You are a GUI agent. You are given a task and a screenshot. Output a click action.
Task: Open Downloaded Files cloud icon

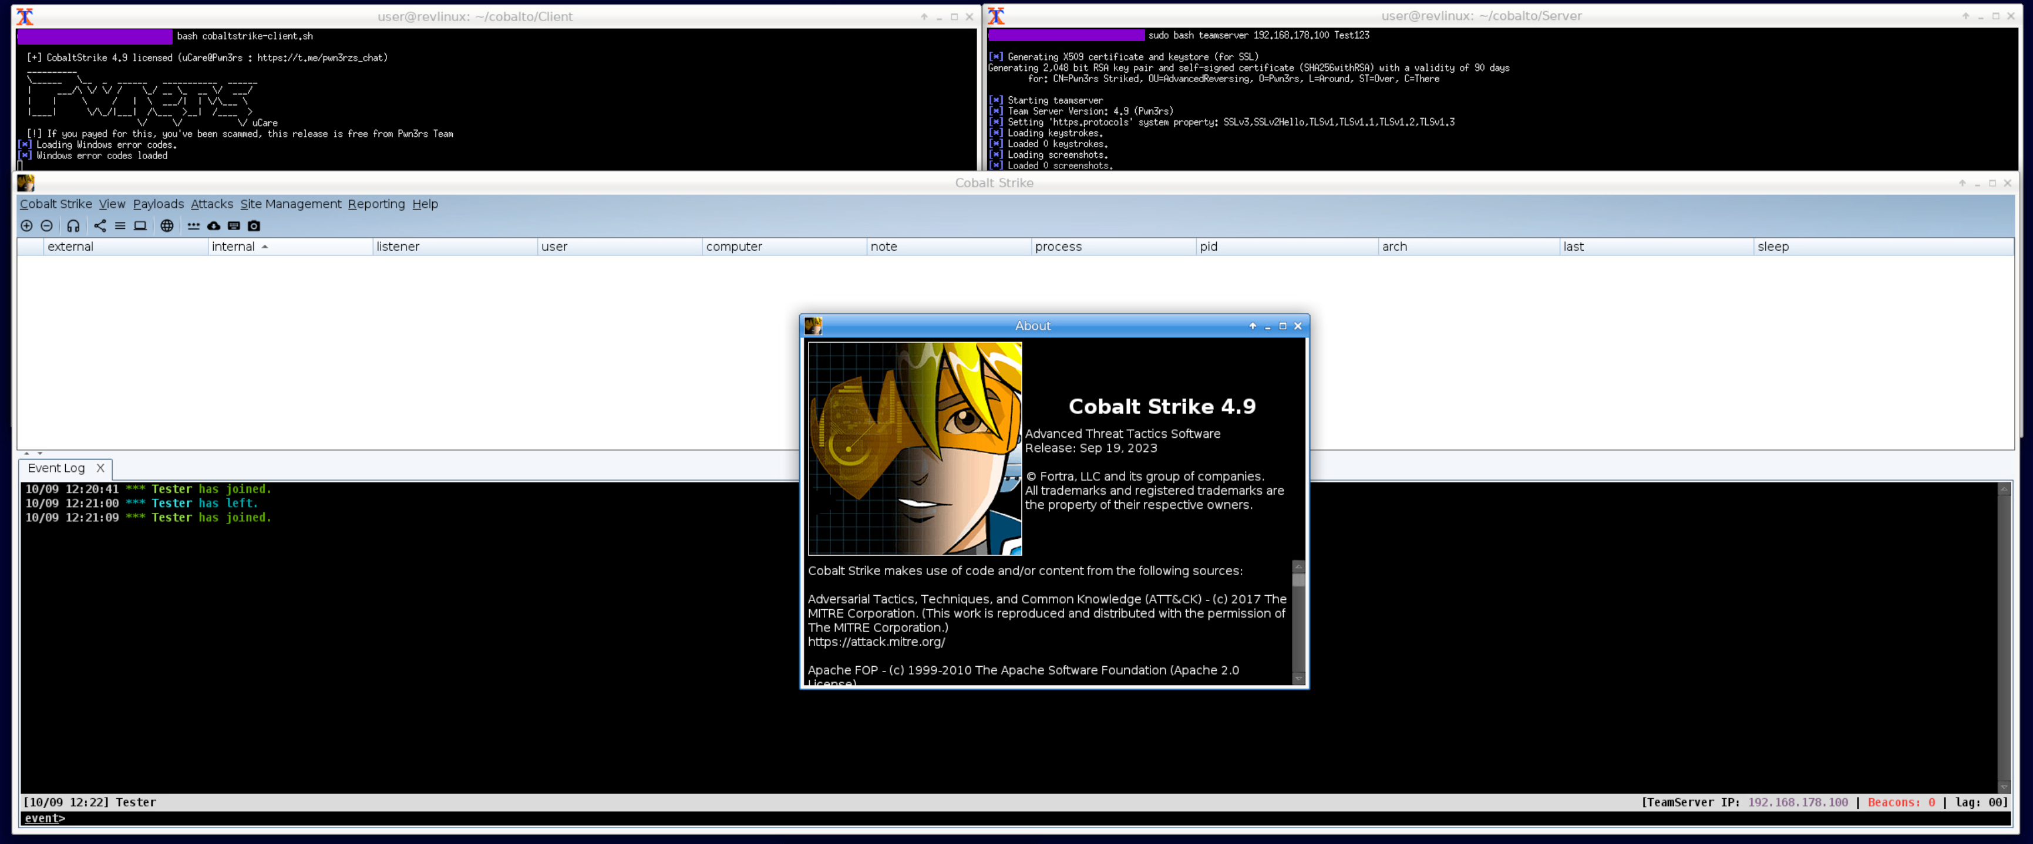point(214,225)
